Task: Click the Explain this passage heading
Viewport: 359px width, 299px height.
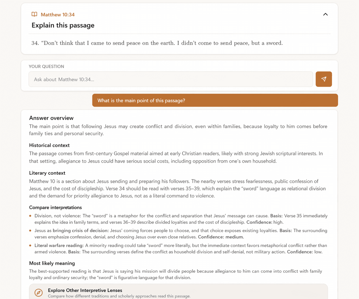Action: point(63,25)
